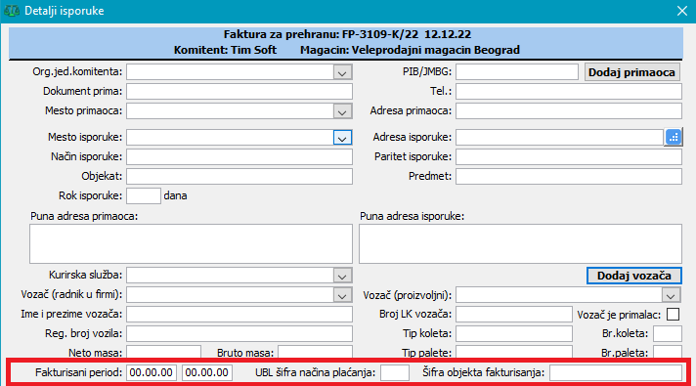The width and height of the screenshot is (696, 386).
Task: Click the Broj LK vozača field
Action: 514,314
